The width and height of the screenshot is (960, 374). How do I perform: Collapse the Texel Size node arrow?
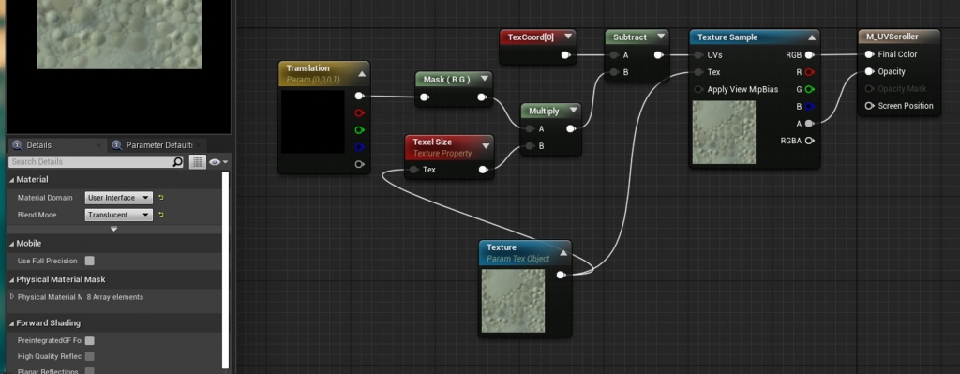click(x=486, y=145)
